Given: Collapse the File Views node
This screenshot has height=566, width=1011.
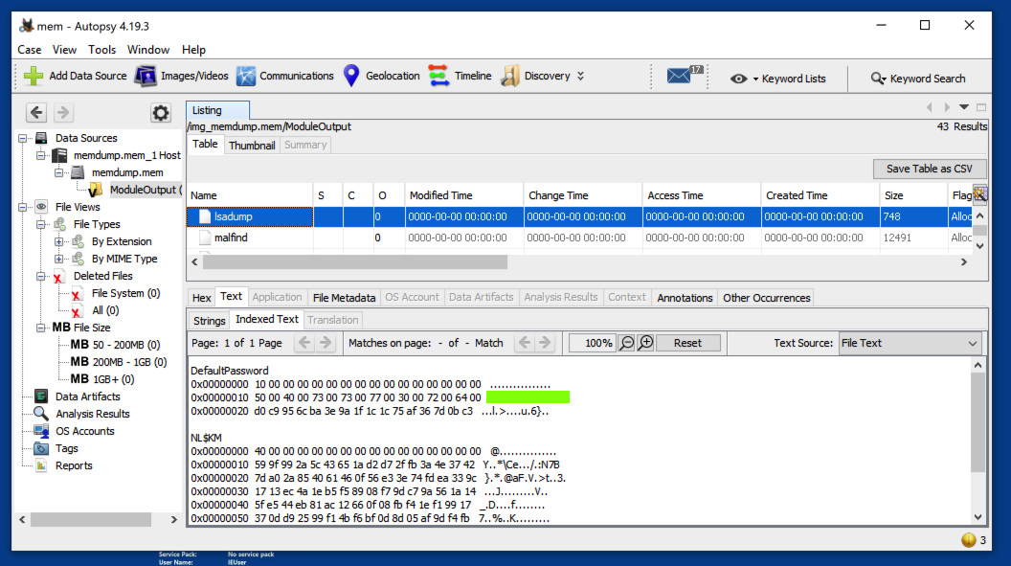Looking at the screenshot, I should pyautogui.click(x=23, y=207).
